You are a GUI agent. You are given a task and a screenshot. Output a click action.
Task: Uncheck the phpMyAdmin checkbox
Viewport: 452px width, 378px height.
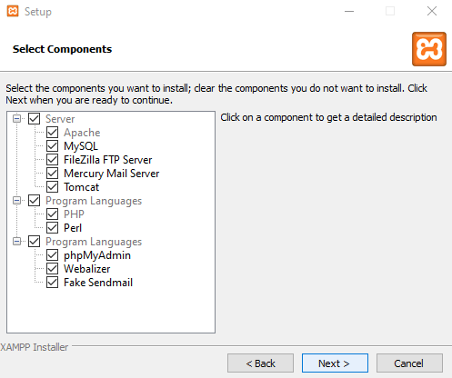click(x=52, y=255)
